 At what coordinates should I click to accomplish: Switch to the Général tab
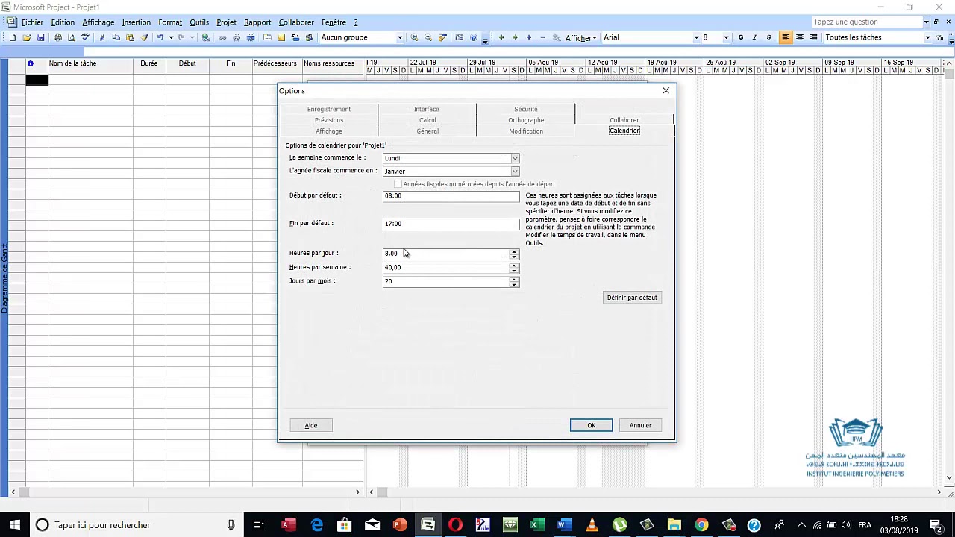click(428, 131)
